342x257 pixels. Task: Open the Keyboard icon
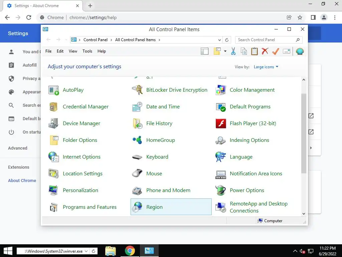click(137, 157)
